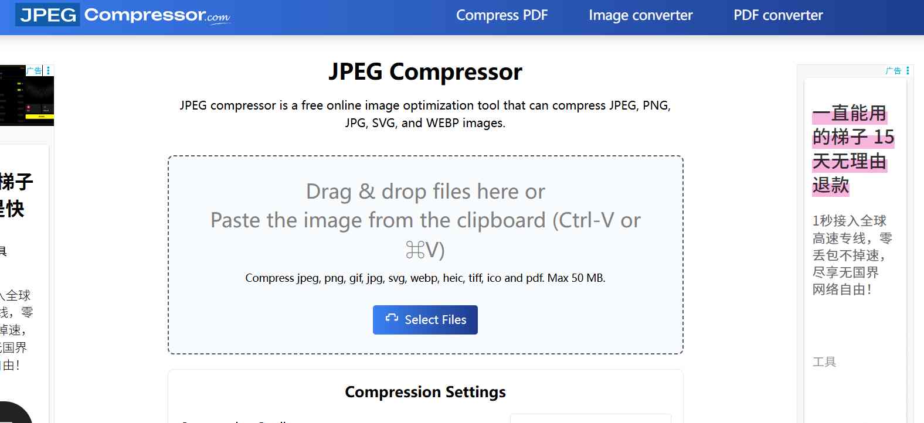Image resolution: width=924 pixels, height=423 pixels.
Task: Click the dark ad thumbnail at top left
Action: point(26,95)
